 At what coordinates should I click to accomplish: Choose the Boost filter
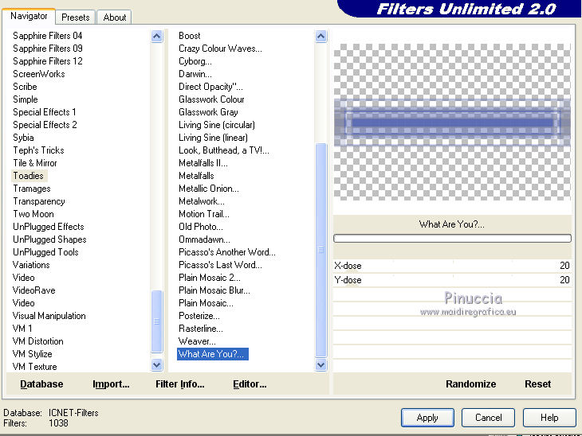pos(190,36)
